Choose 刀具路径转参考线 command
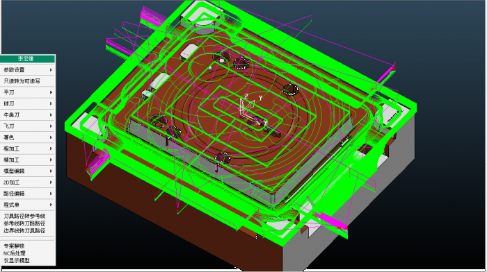The width and height of the screenshot is (487, 272). click(24, 216)
